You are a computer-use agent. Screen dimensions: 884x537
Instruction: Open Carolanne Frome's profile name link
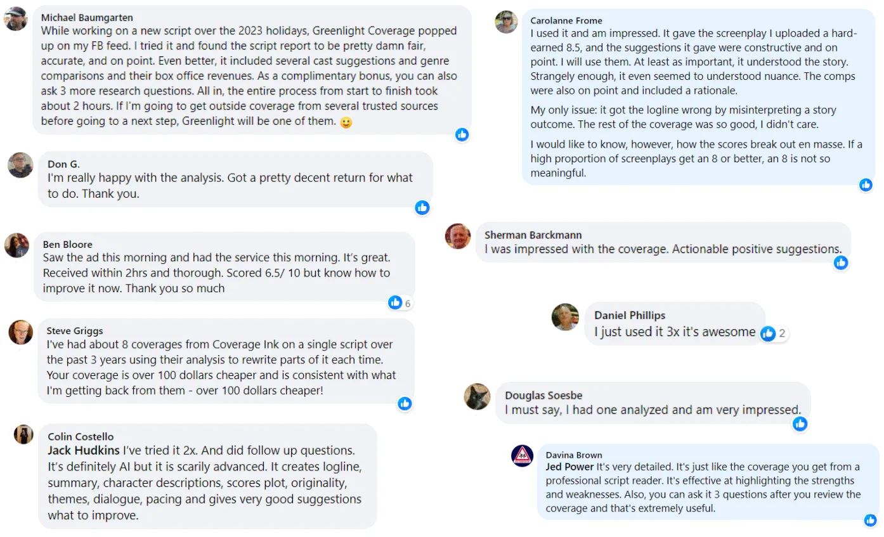[566, 20]
